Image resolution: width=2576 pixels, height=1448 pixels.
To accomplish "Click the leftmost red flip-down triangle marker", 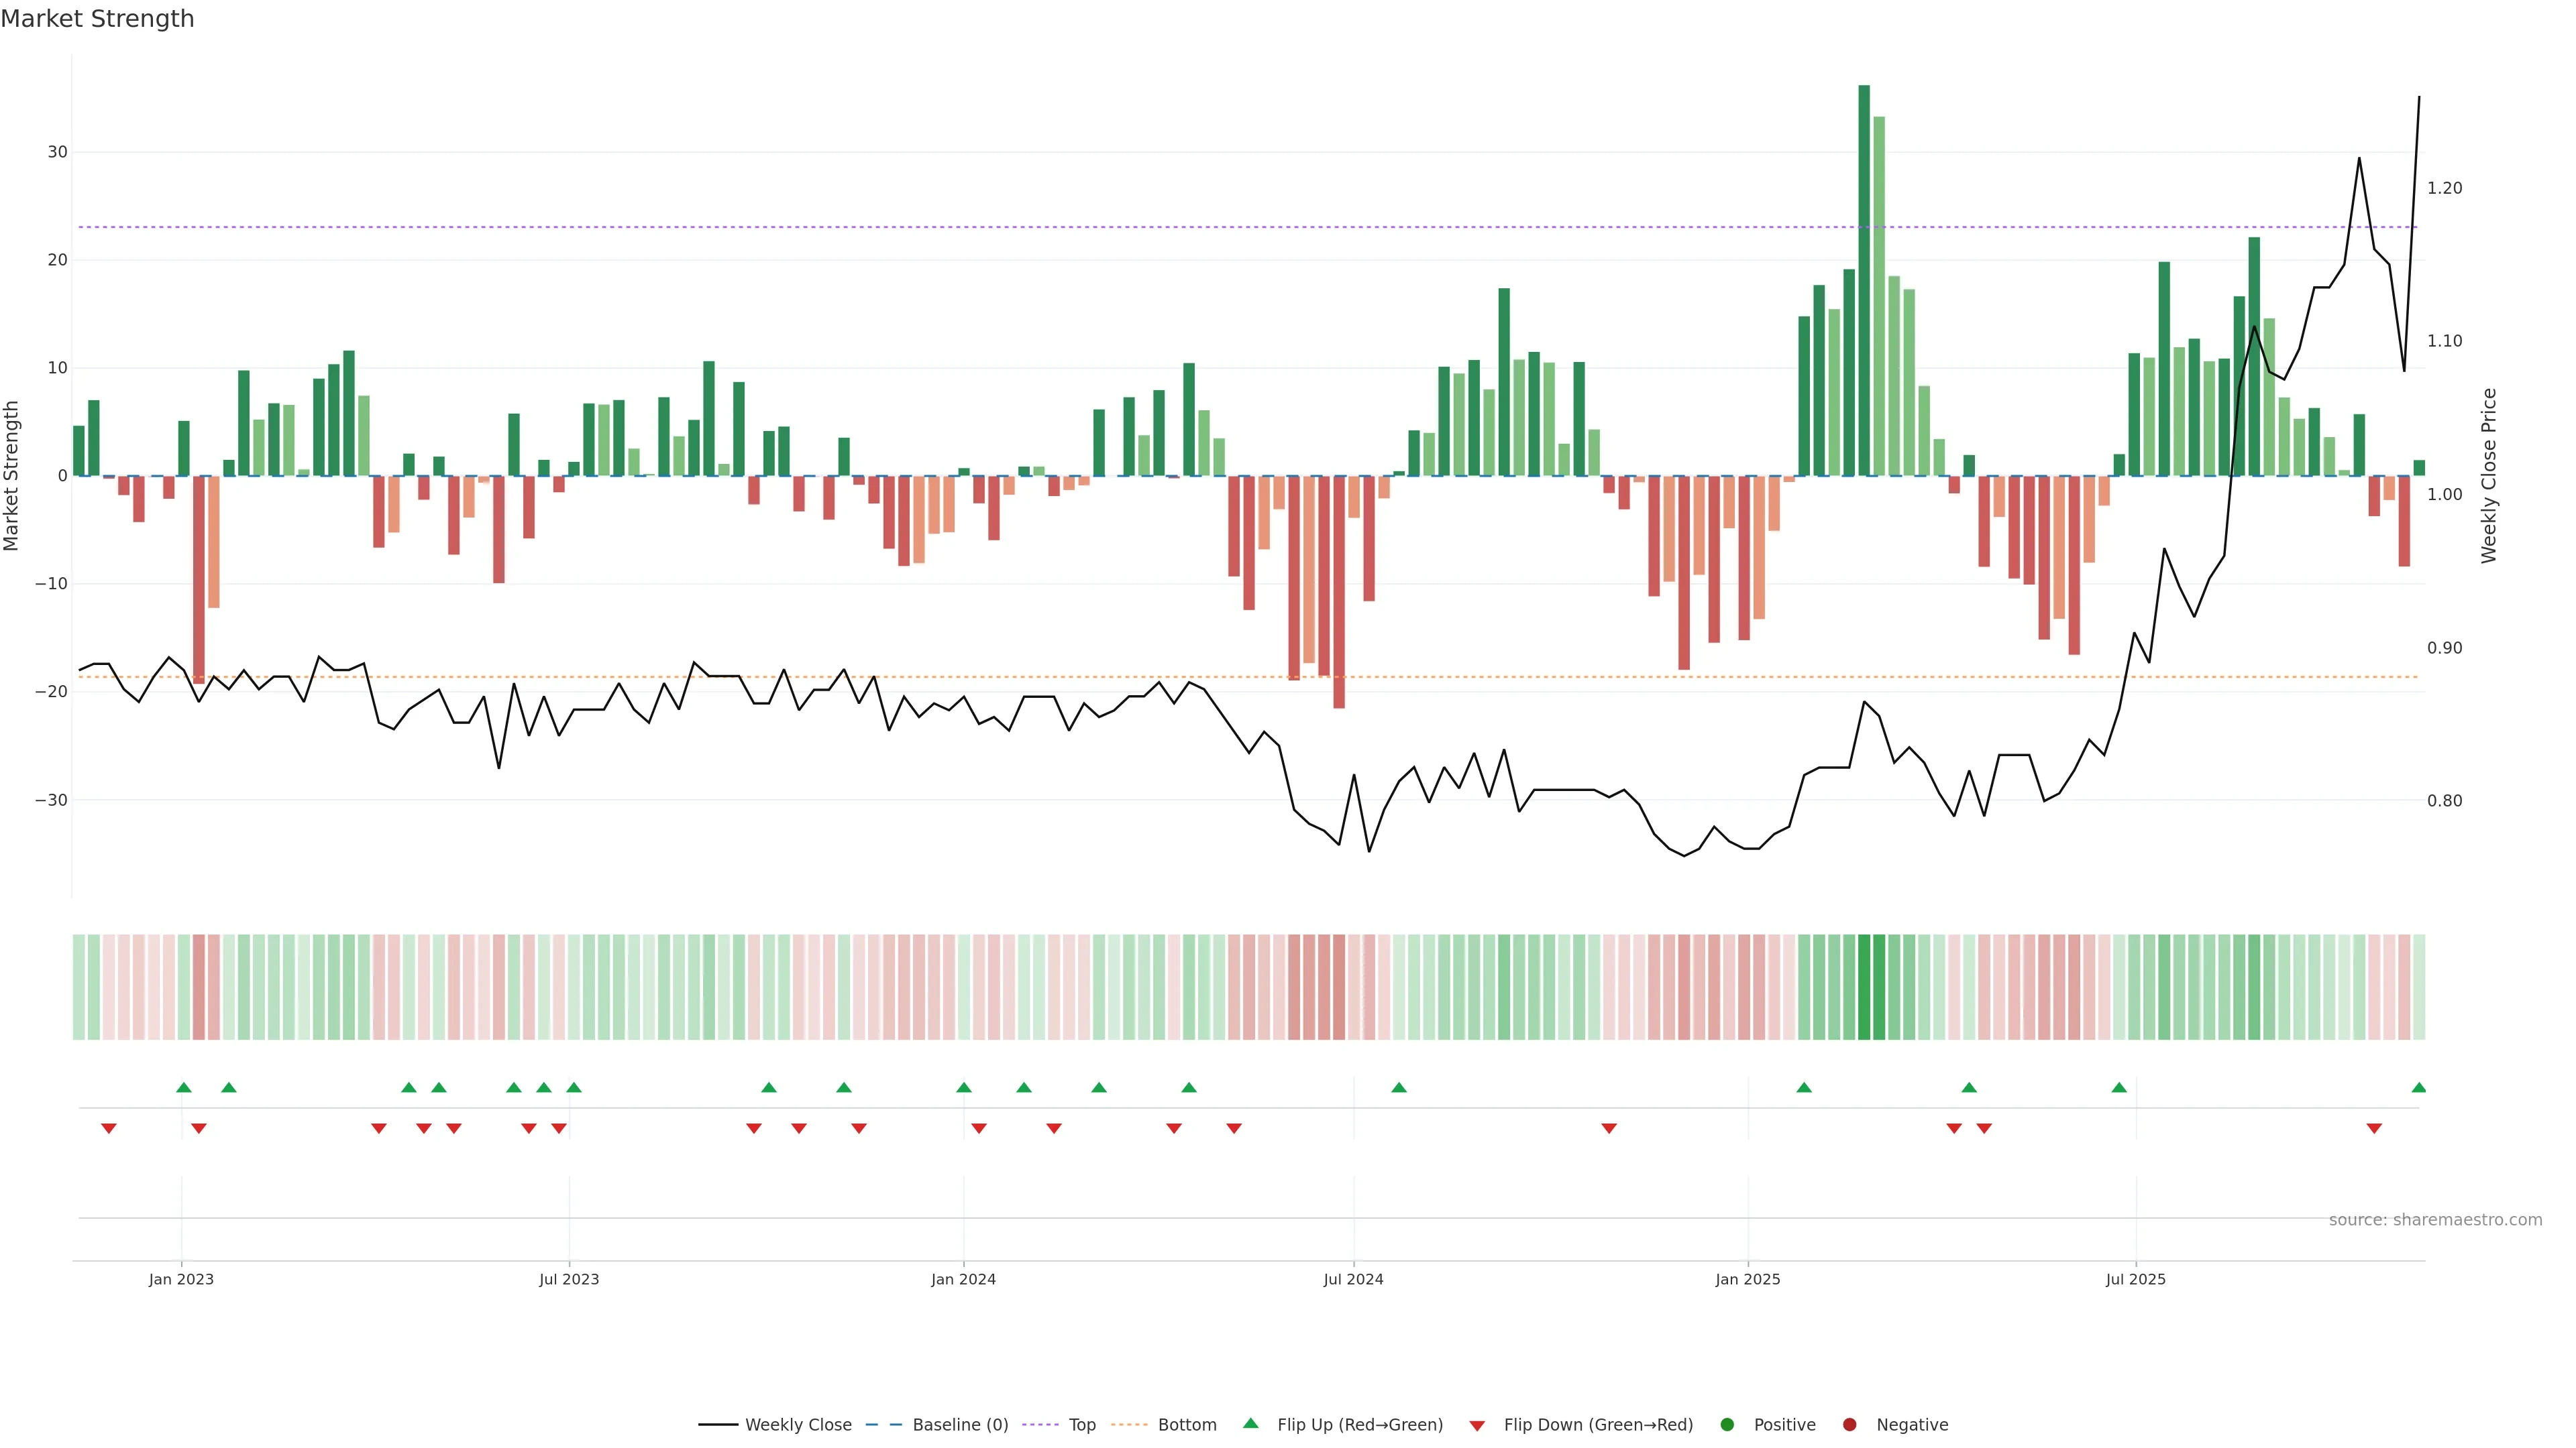I will 109,1128.
